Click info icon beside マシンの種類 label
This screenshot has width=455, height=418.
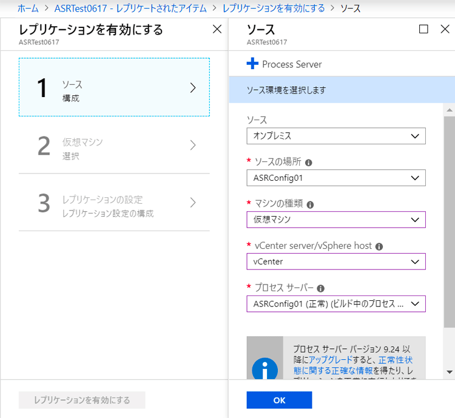pyautogui.click(x=311, y=204)
